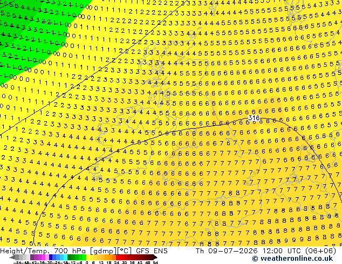Click the "12:00 UTC" time text
342x264 pixels.
click(283, 251)
